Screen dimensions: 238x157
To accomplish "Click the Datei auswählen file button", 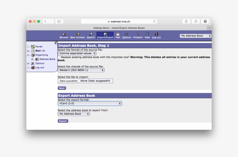I will tap(68, 81).
